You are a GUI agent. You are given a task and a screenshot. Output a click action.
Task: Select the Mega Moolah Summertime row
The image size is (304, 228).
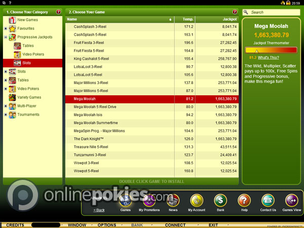(x=152, y=123)
